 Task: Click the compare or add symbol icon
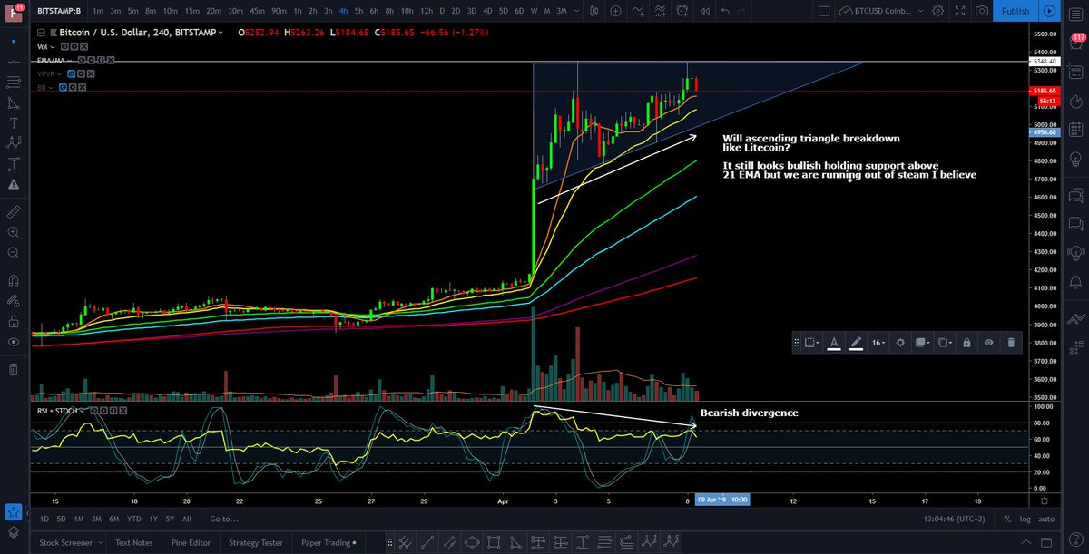coord(615,11)
